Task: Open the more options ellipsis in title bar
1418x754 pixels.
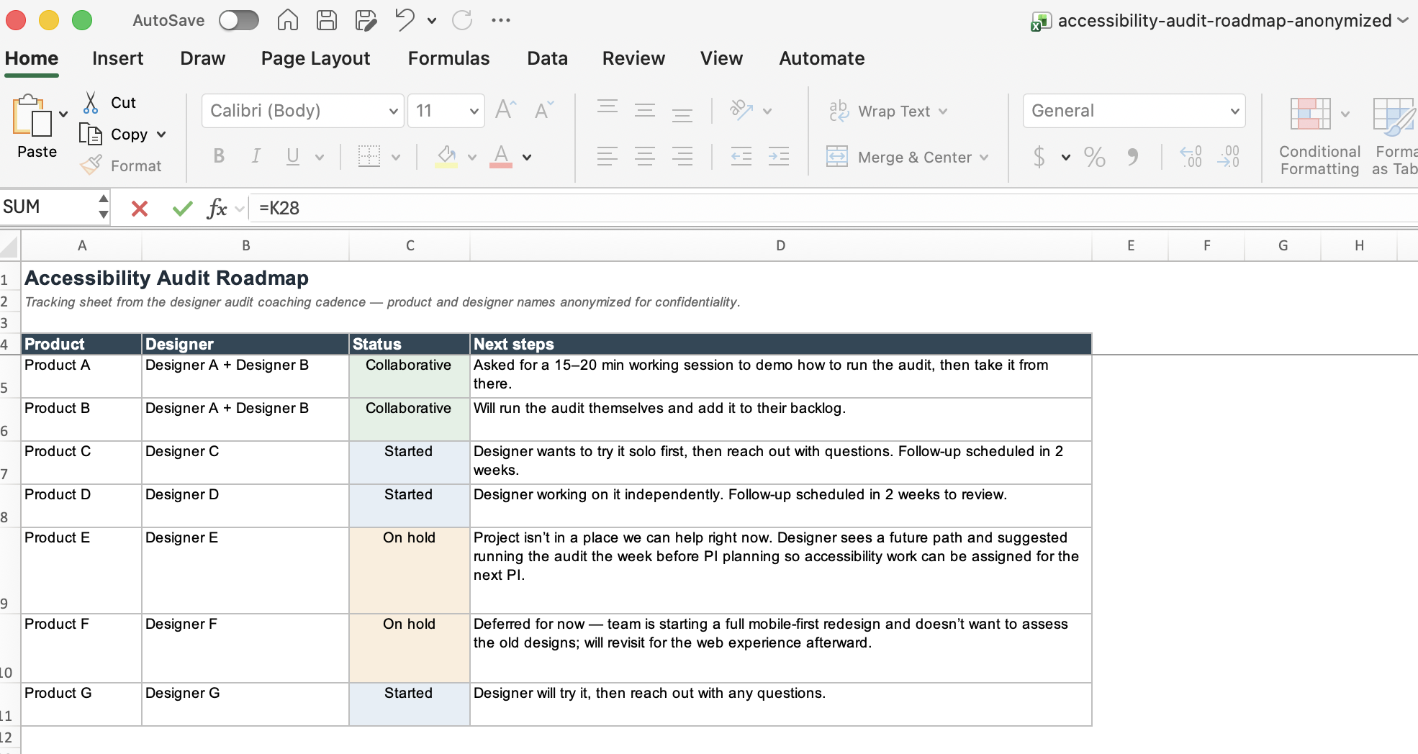Action: (501, 20)
